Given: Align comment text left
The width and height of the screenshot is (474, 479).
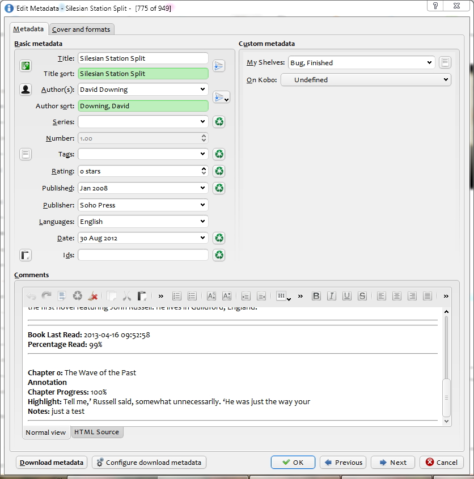Looking at the screenshot, I should [381, 296].
